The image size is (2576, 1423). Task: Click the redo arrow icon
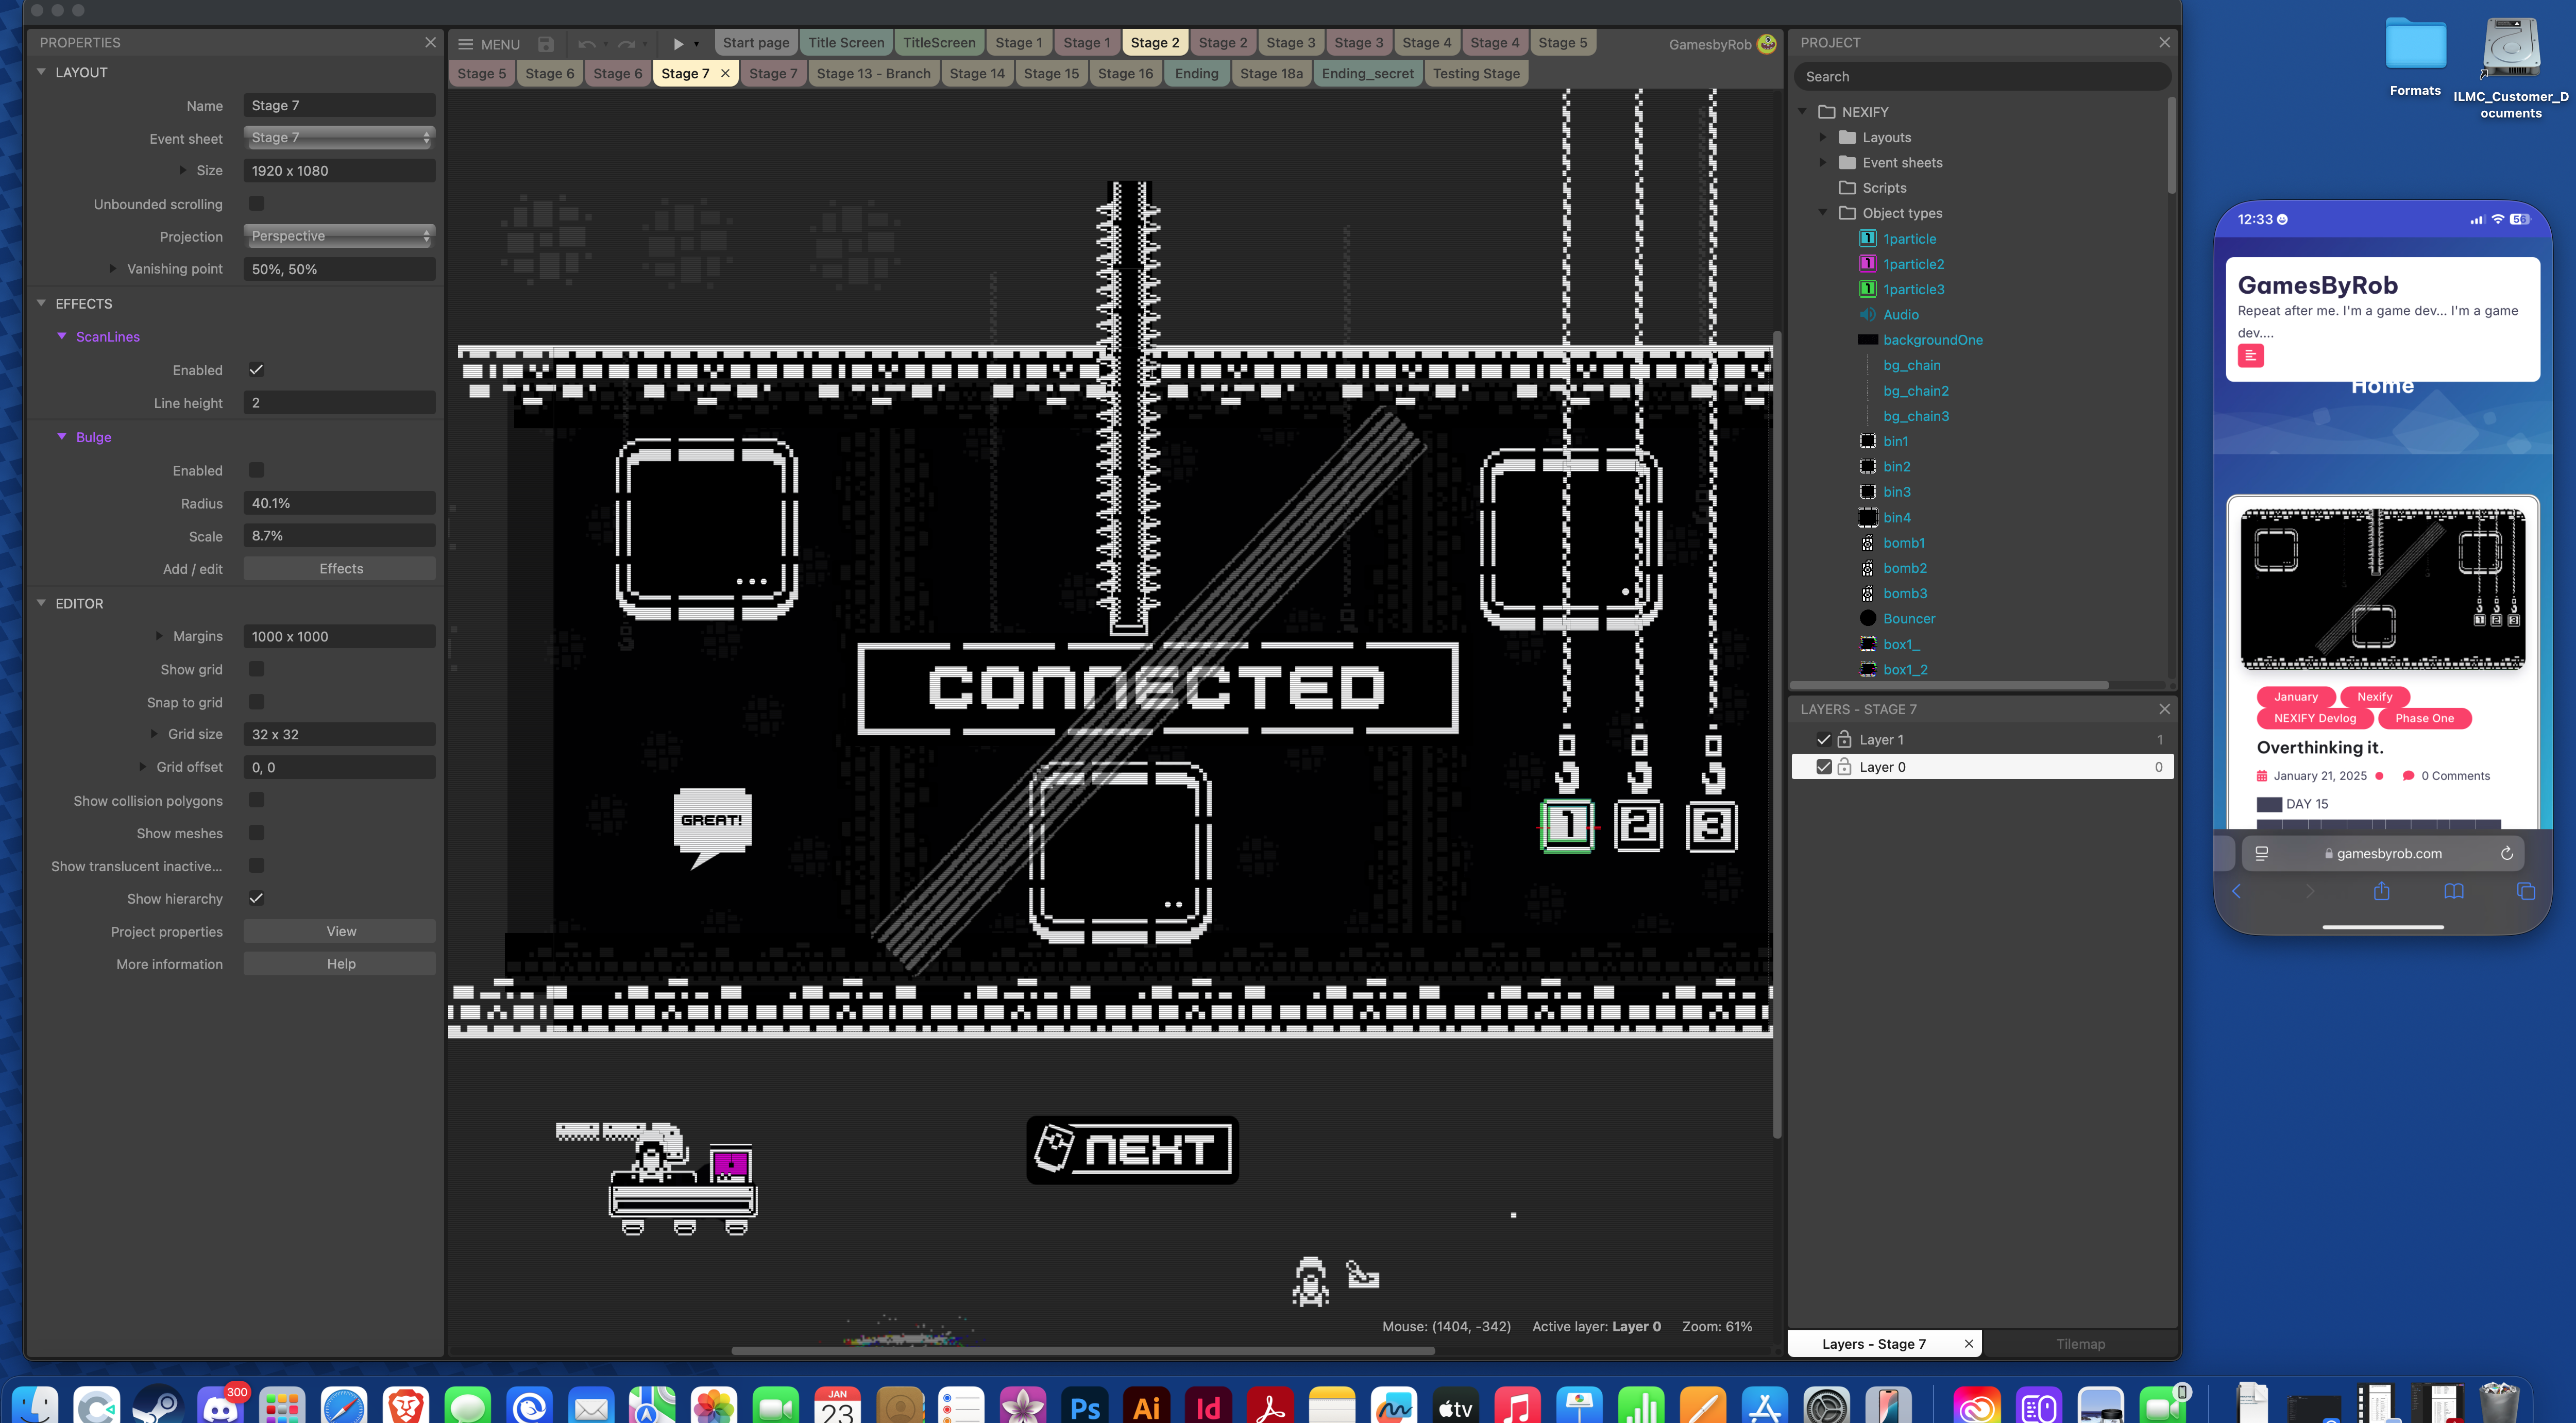626,44
